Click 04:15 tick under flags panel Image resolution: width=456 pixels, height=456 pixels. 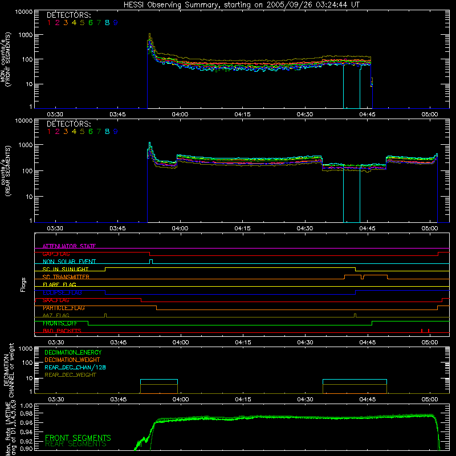coord(243,343)
